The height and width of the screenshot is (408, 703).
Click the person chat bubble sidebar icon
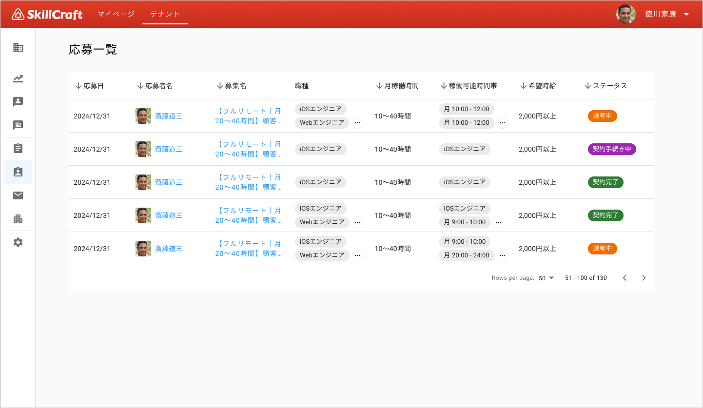click(18, 102)
